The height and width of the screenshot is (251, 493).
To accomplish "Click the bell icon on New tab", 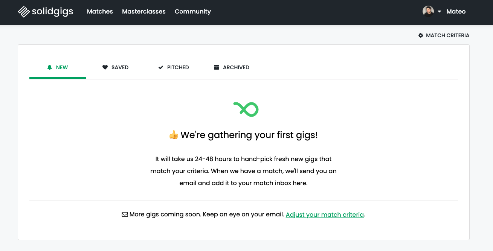I will point(49,67).
